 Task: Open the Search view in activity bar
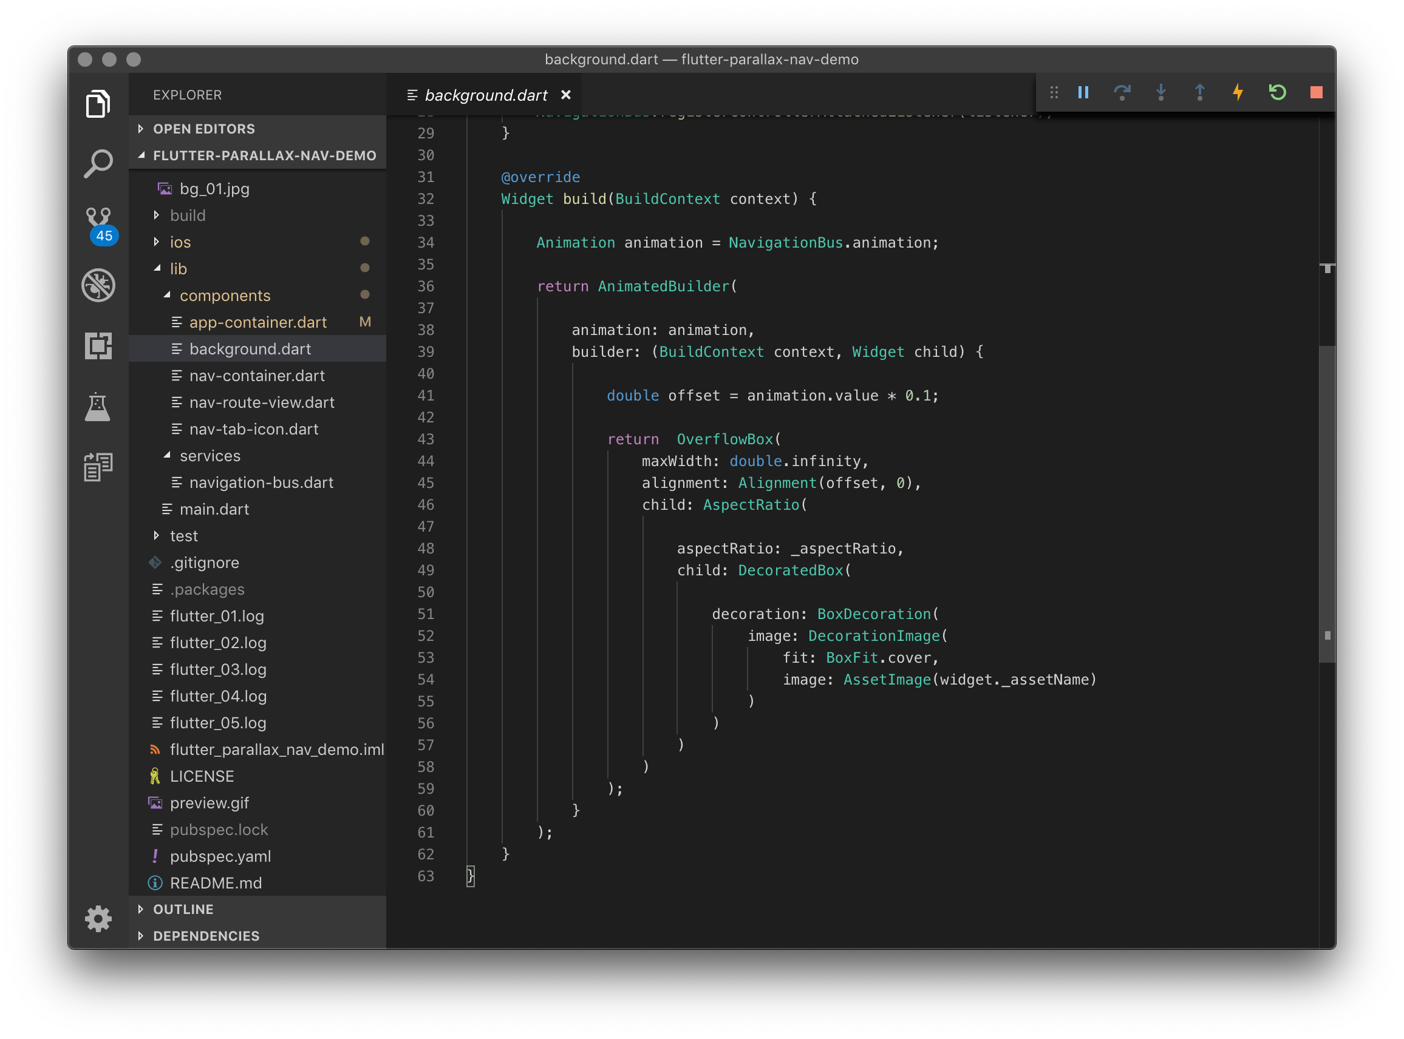point(98,164)
